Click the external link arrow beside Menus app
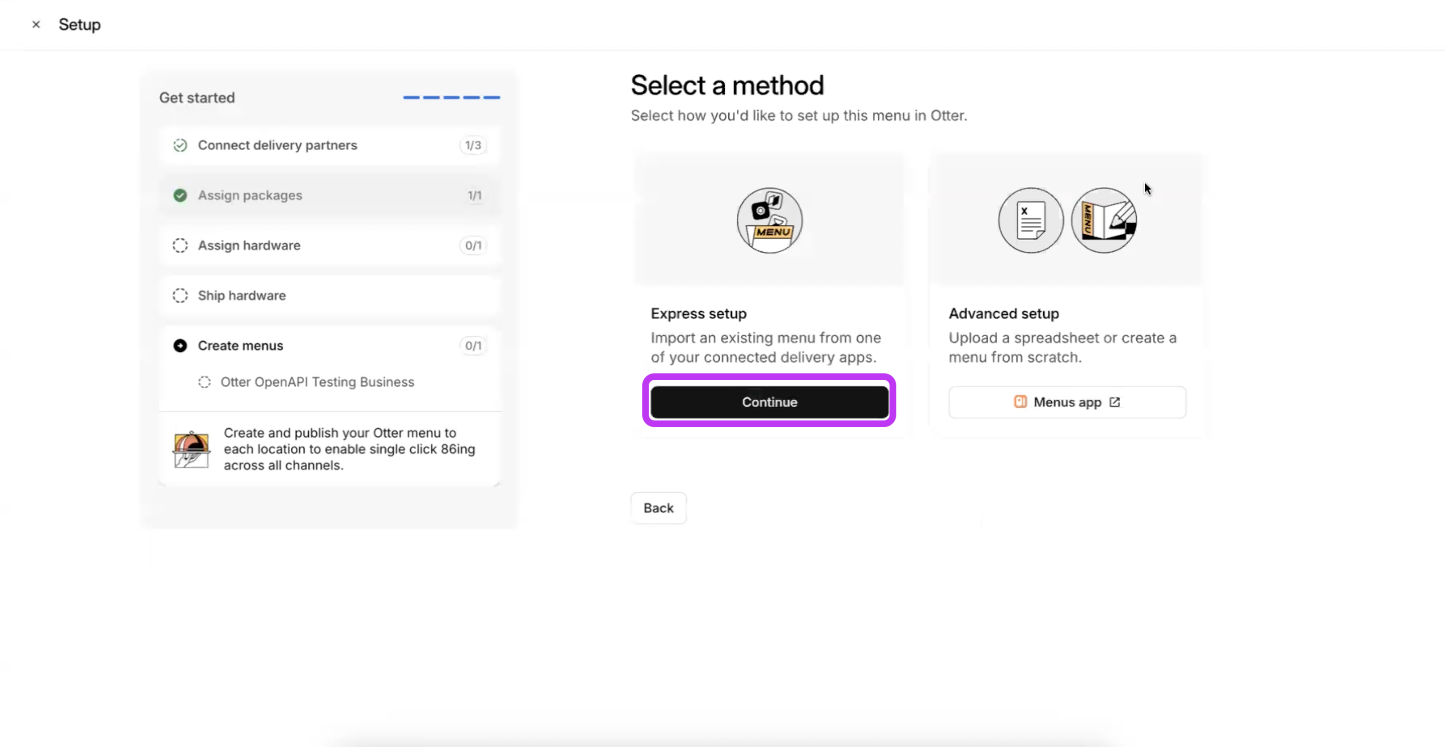 (1114, 402)
